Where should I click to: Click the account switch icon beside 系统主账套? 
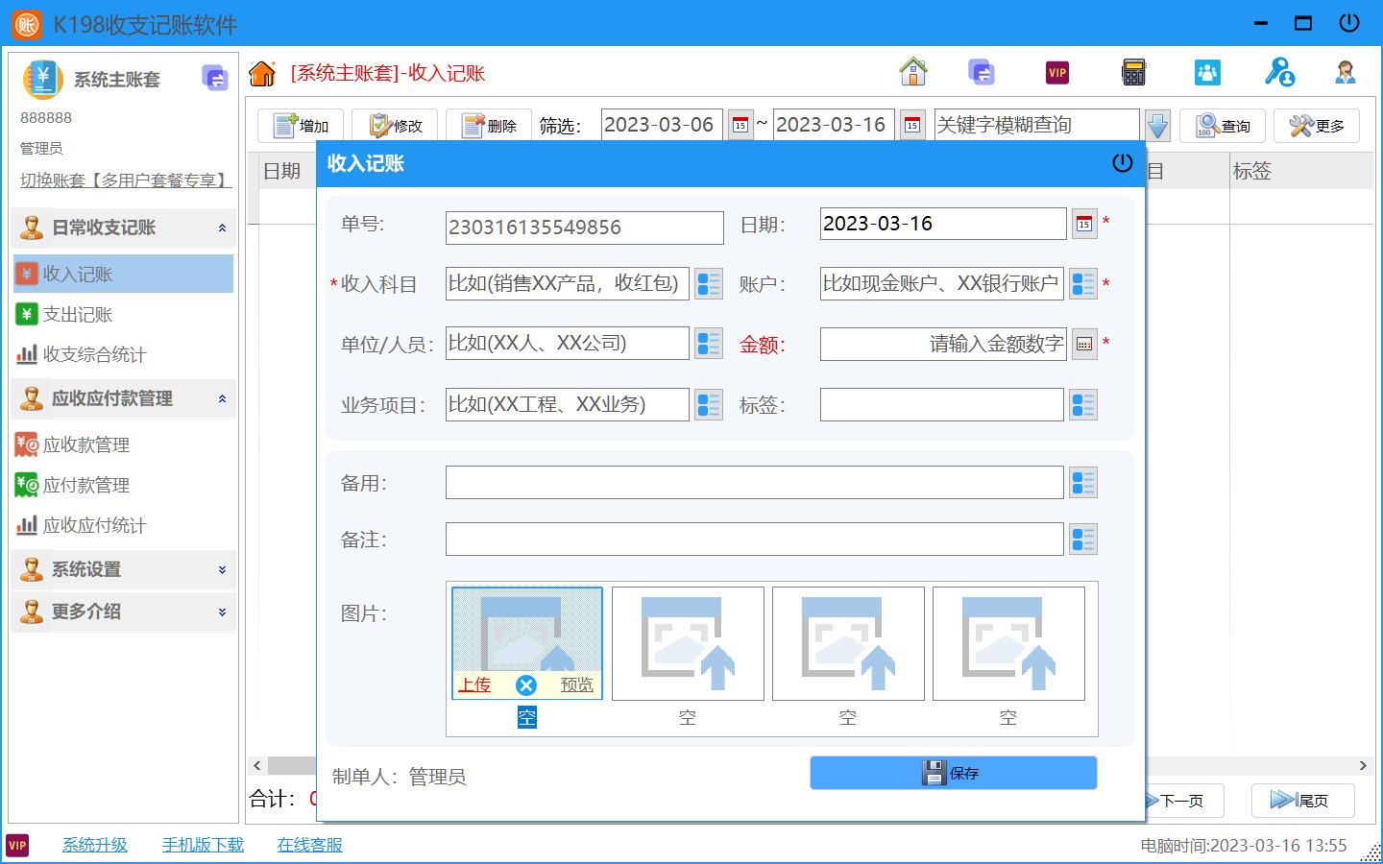click(x=214, y=78)
